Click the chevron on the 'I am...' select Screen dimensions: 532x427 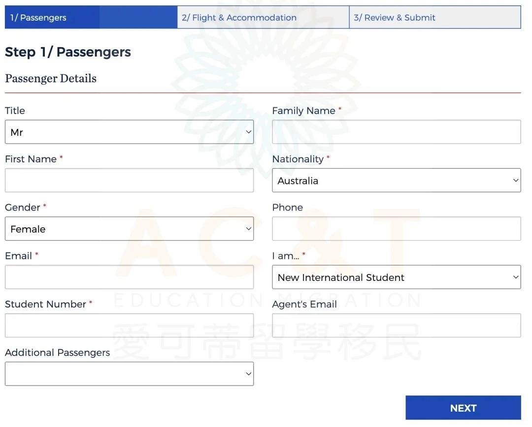(515, 277)
